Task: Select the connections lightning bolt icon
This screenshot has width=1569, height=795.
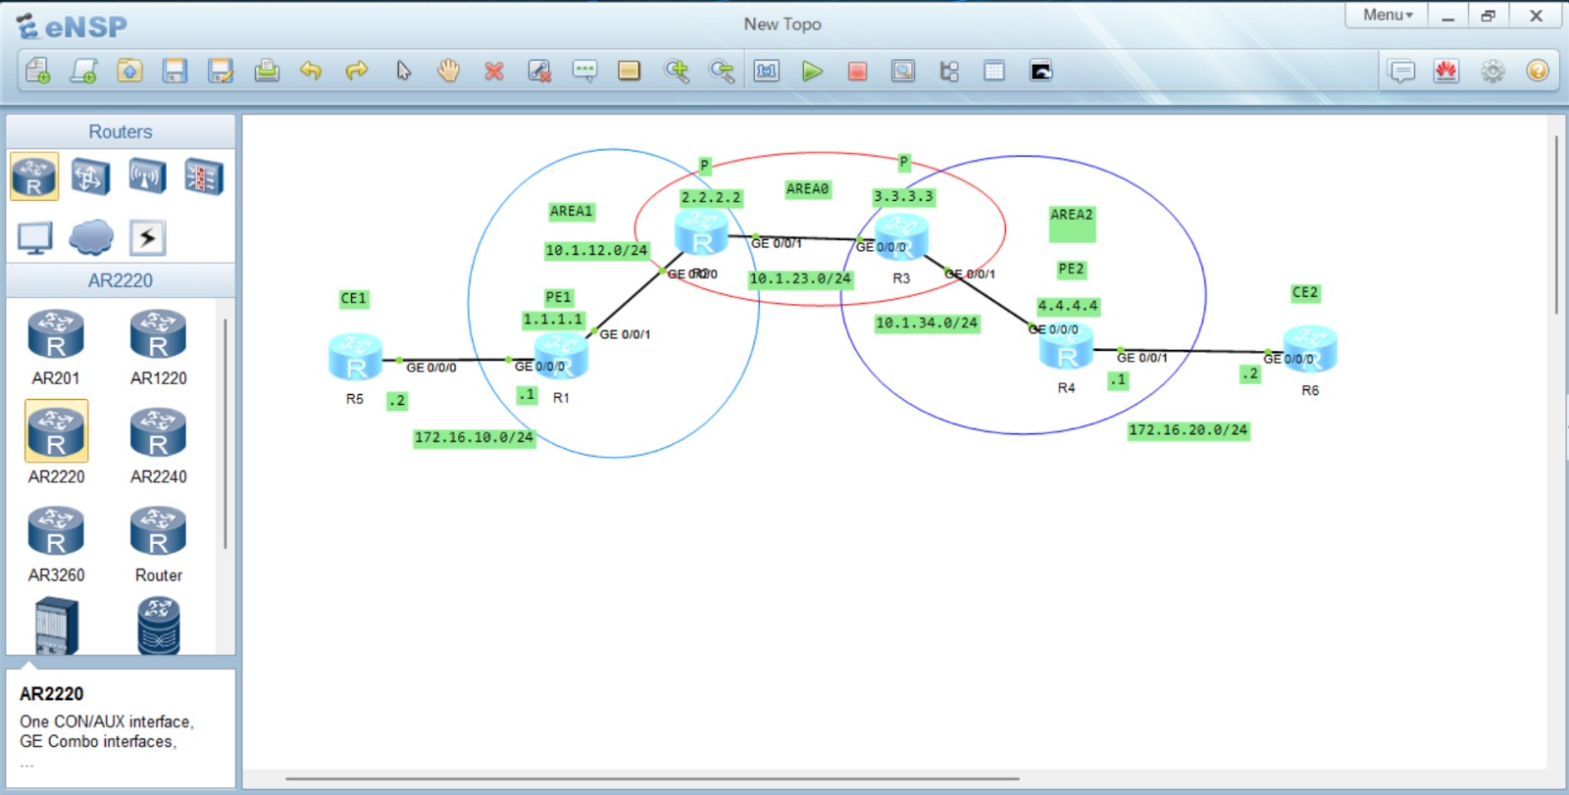Action: click(147, 237)
